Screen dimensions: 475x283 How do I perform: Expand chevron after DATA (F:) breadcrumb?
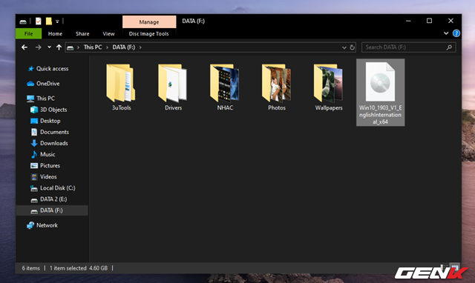[x=140, y=47]
